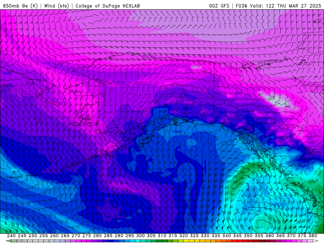Click the left arrow cap of color bar
Image resolution: width=324 pixels, height=243 pixels.
[9, 241]
